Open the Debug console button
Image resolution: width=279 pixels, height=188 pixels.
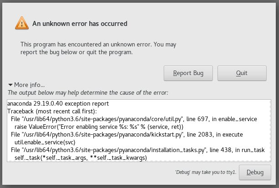click(x=255, y=173)
